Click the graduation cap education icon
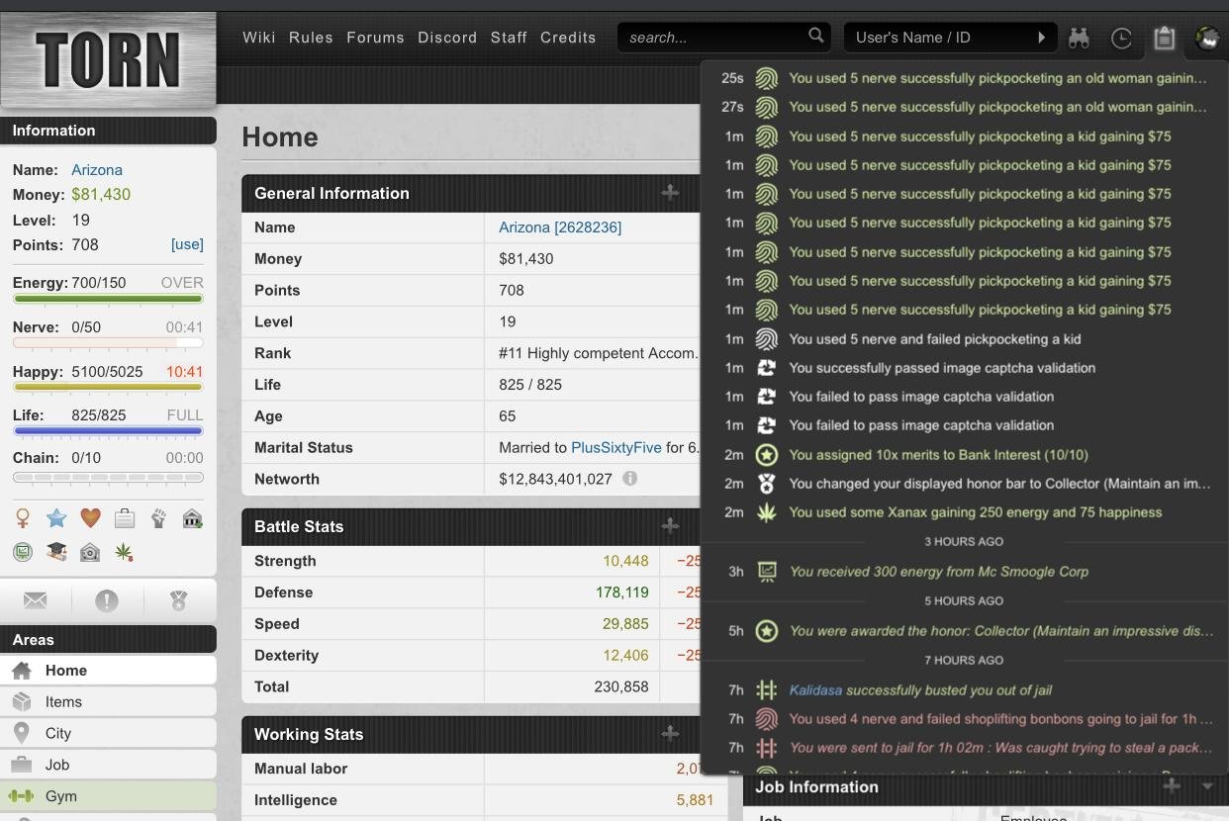 (56, 552)
